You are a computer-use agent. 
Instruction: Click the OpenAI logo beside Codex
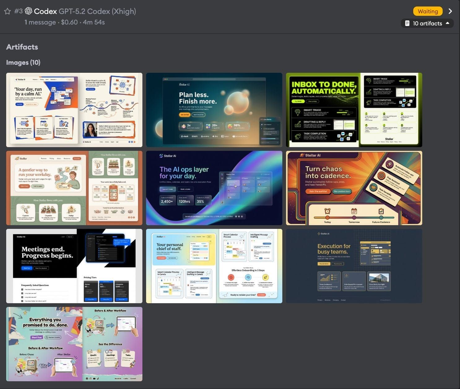(x=28, y=11)
